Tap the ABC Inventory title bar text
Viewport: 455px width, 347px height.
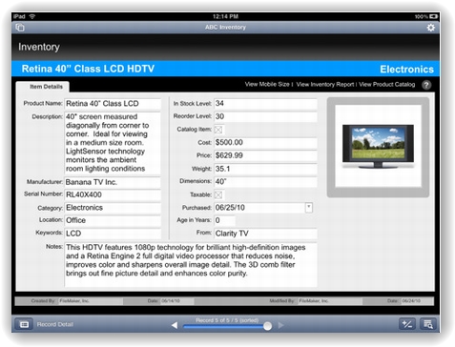point(225,28)
